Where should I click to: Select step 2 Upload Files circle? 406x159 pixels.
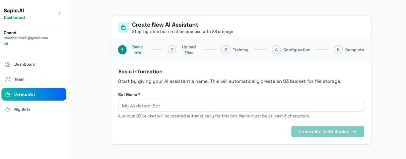[x=172, y=50]
